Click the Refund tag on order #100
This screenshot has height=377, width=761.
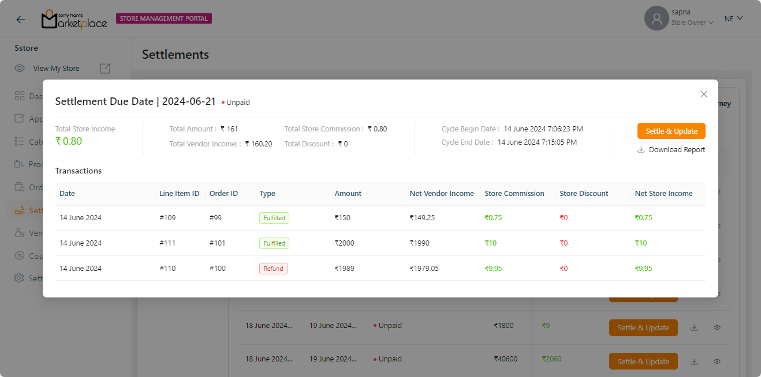click(x=273, y=269)
